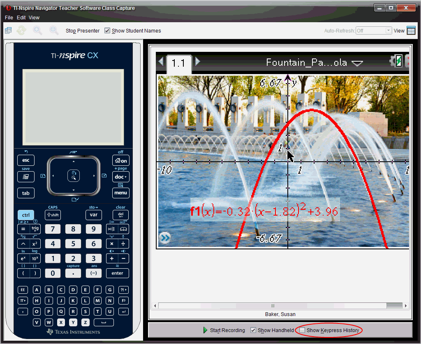This screenshot has width=421, height=344.
Task: Open the File menu
Action: click(9, 18)
